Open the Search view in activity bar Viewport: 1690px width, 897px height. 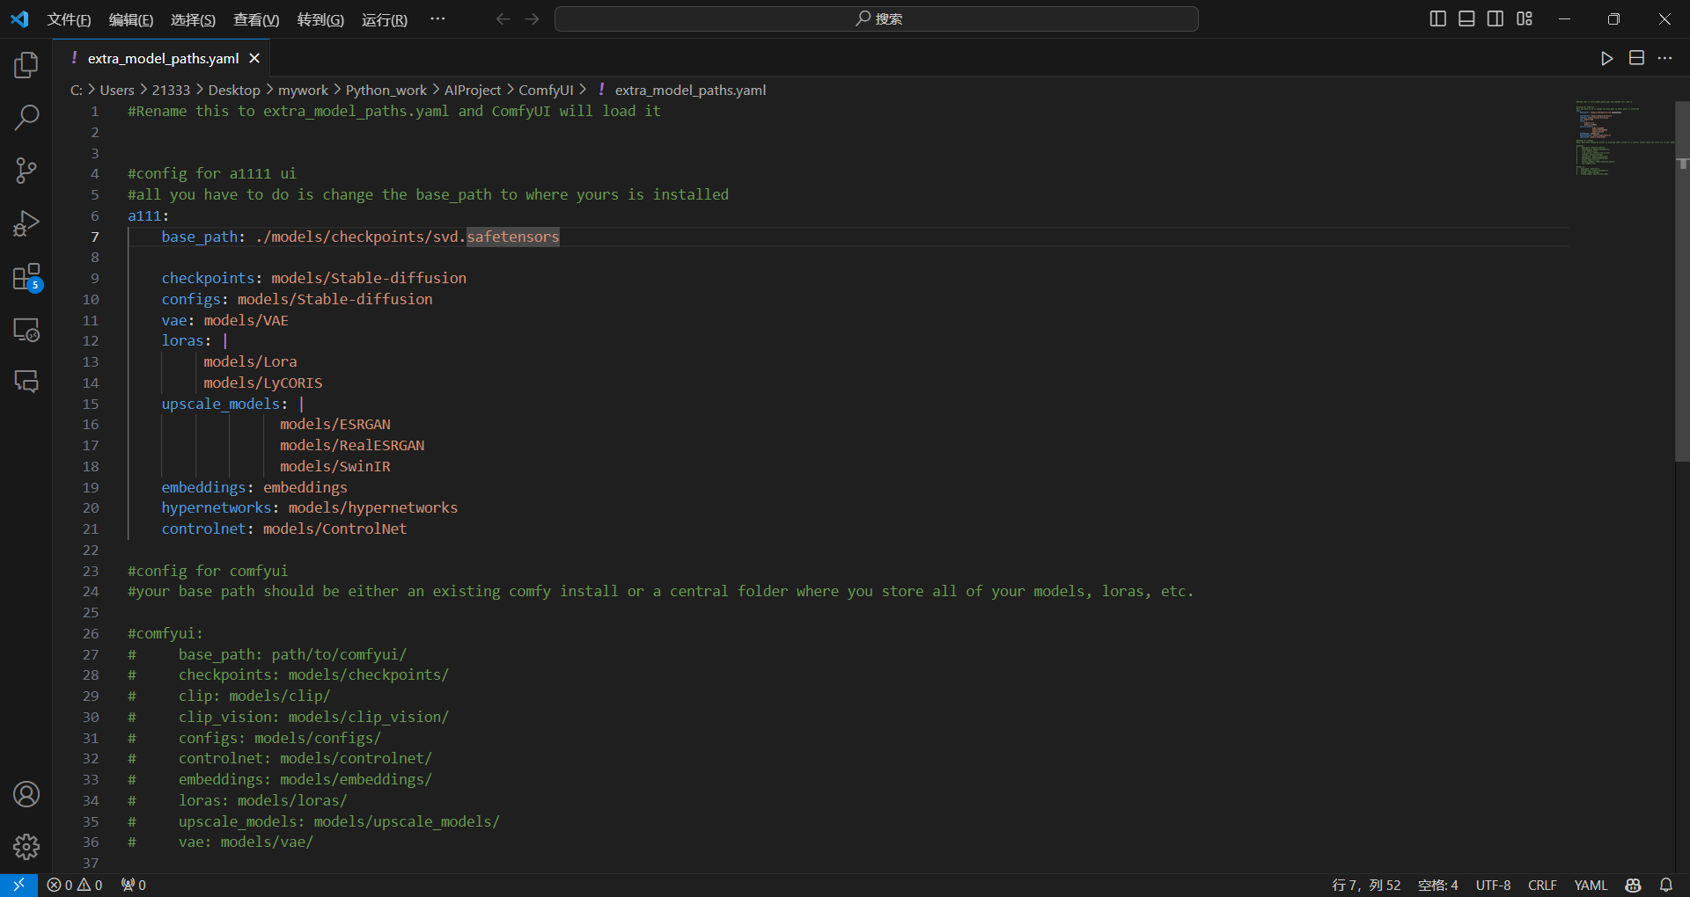[x=26, y=117]
